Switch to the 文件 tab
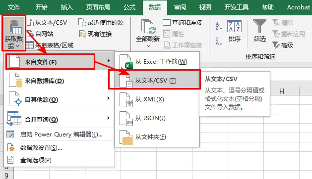The width and height of the screenshot is (312, 179). click(x=14, y=7)
